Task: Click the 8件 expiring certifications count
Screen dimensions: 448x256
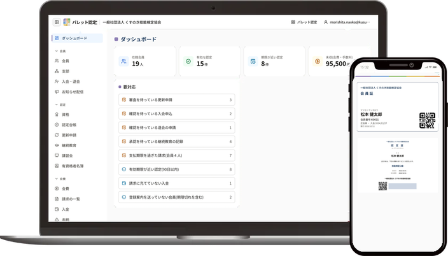Action: click(265, 64)
